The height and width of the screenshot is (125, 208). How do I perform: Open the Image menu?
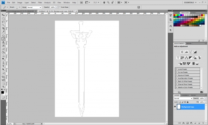click(20, 2)
